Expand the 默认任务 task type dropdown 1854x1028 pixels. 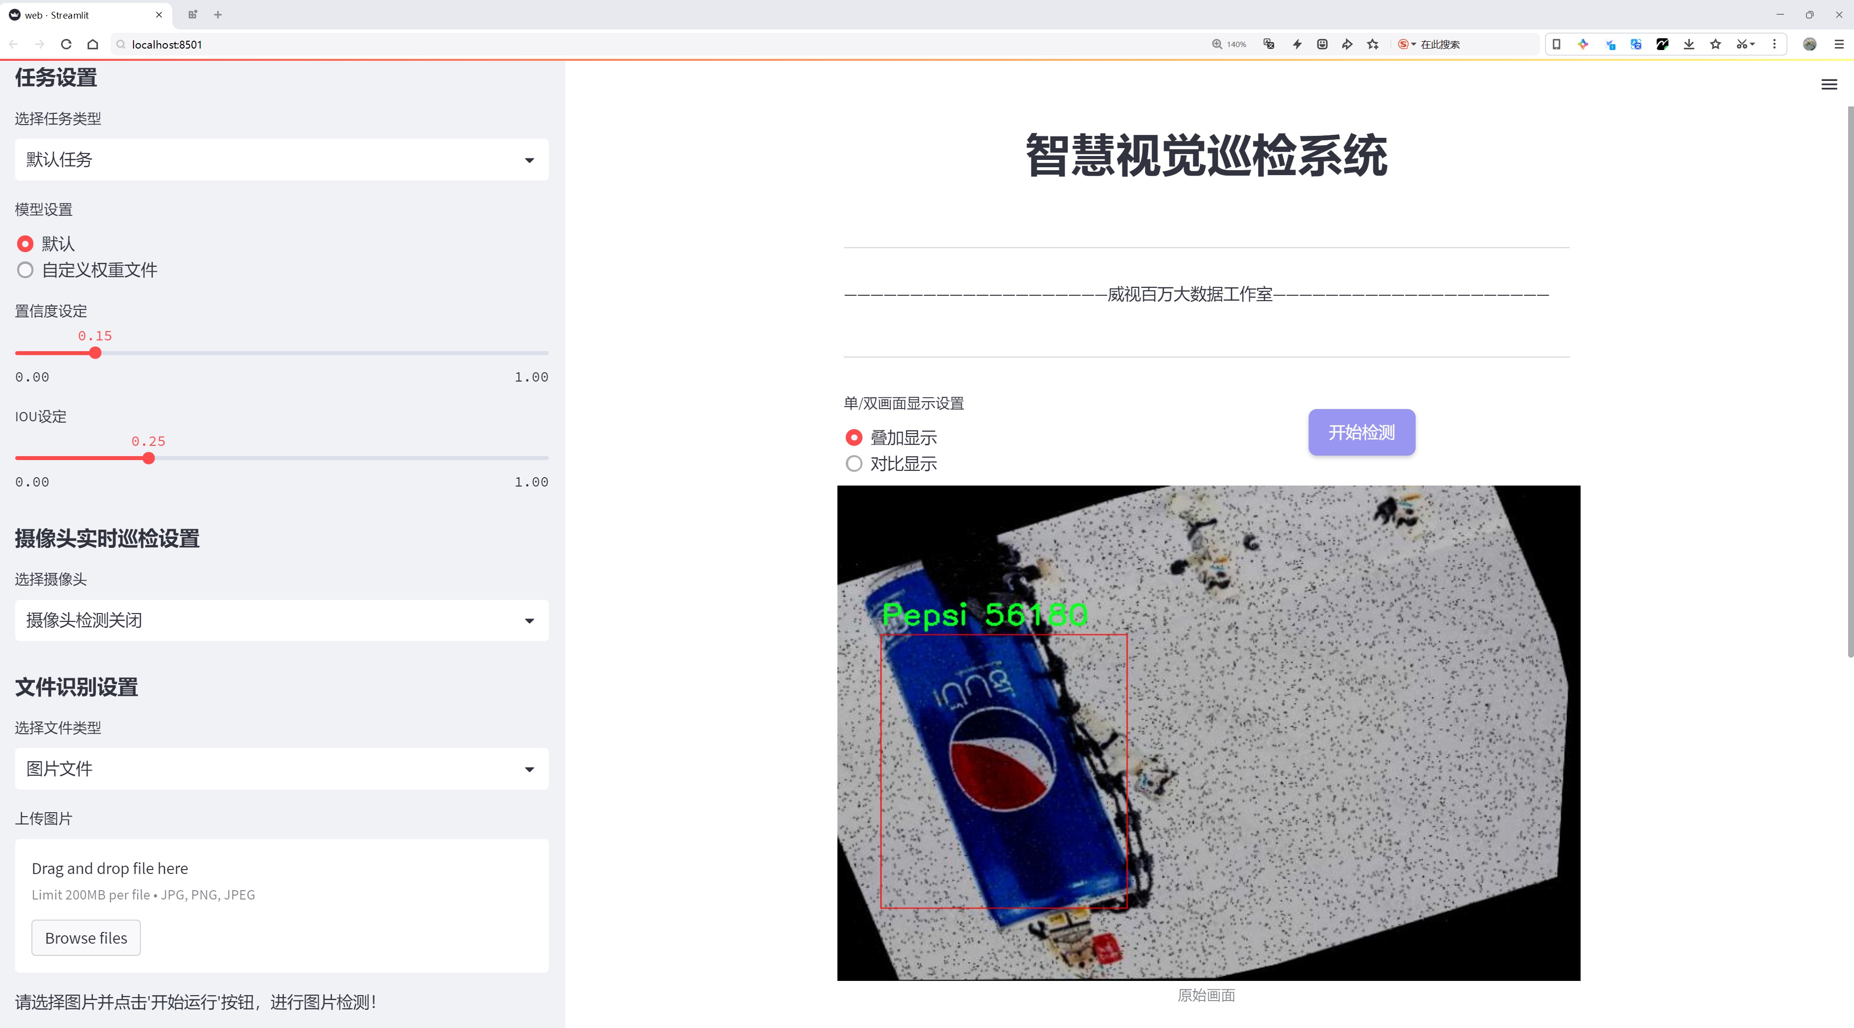(281, 159)
